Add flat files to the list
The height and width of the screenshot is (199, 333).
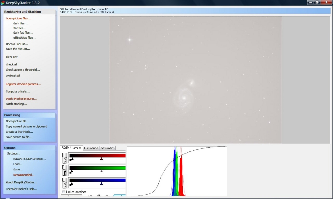[x=20, y=28]
